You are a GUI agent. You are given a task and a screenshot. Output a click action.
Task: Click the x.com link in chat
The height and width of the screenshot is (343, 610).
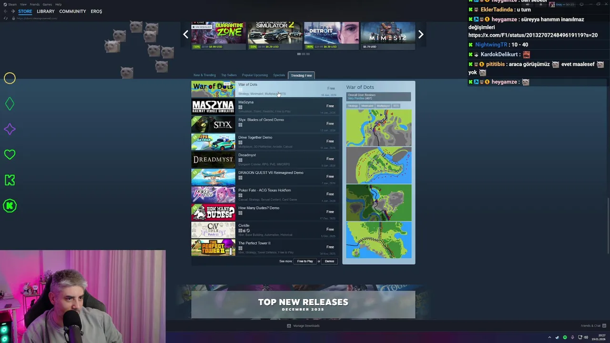[533, 35]
